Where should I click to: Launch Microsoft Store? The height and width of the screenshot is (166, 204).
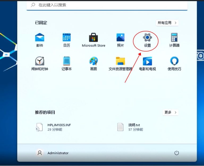(x=93, y=40)
